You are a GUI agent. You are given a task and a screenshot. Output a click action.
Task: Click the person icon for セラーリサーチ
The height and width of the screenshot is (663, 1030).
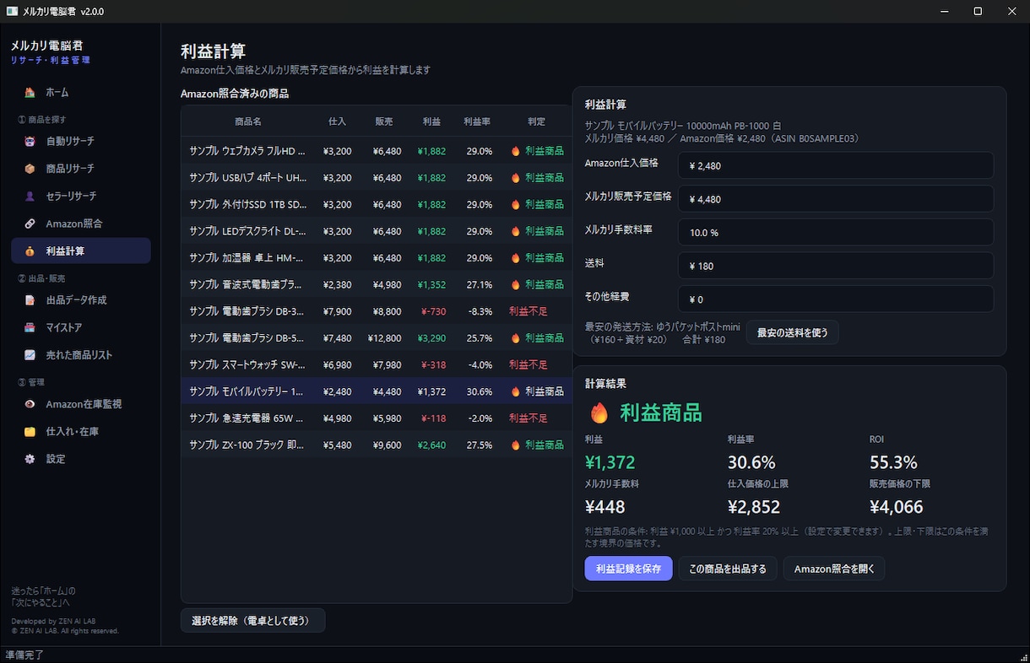click(x=30, y=196)
